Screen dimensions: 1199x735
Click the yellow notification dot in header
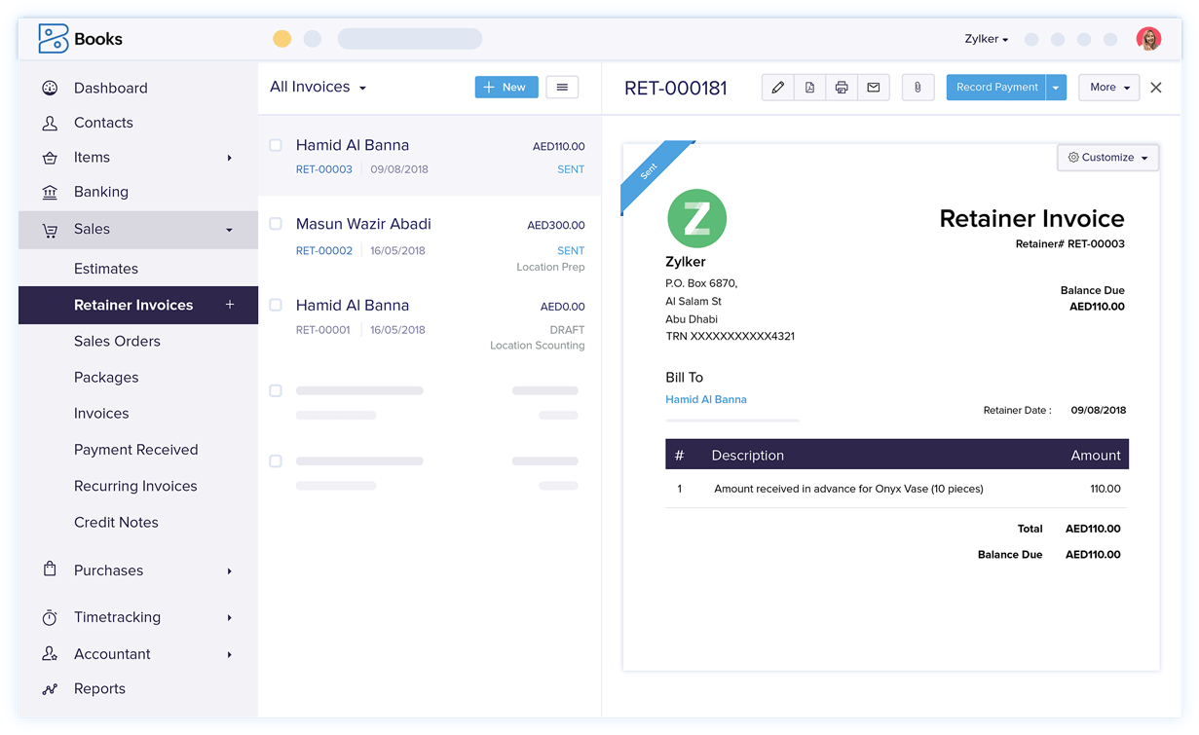coord(281,39)
